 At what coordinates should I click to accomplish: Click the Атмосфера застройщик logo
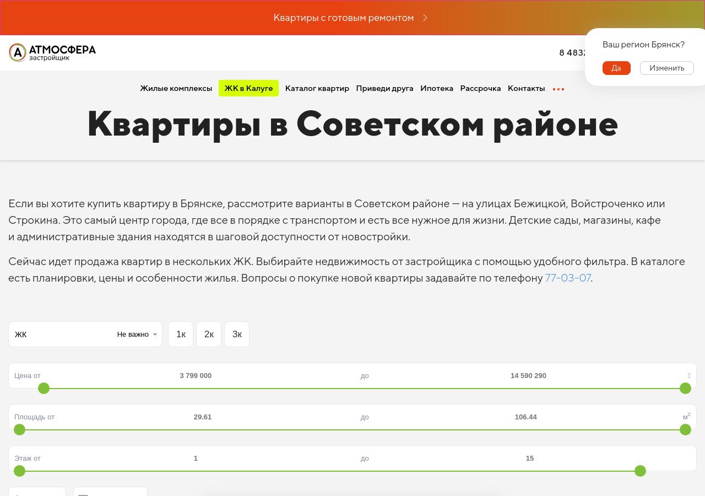52,52
